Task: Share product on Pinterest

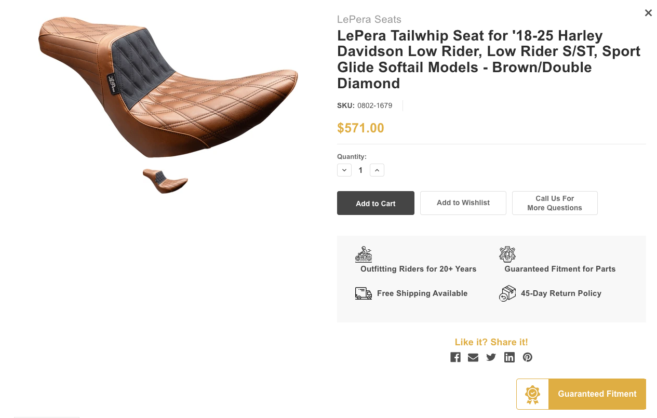Action: tap(528, 357)
